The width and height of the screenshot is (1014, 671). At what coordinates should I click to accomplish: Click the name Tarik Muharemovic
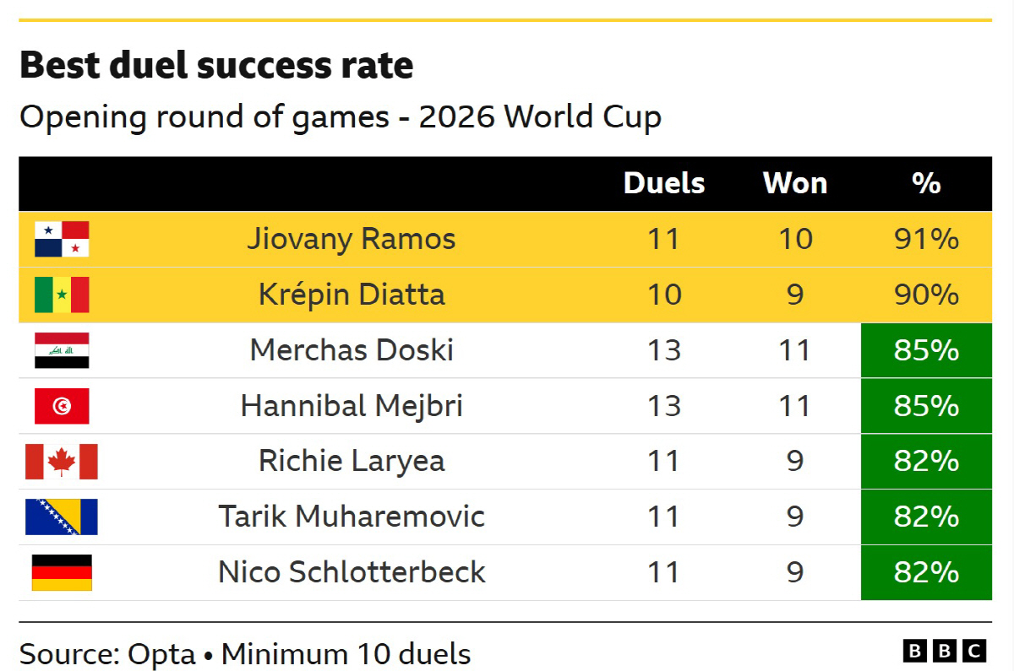click(x=352, y=517)
